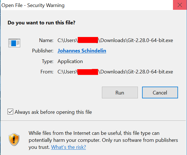This screenshot has width=187, height=155.
Task: Click the "From:" field label
Action: point(47,72)
